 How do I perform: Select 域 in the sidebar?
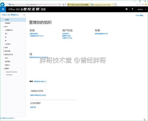point(6,41)
